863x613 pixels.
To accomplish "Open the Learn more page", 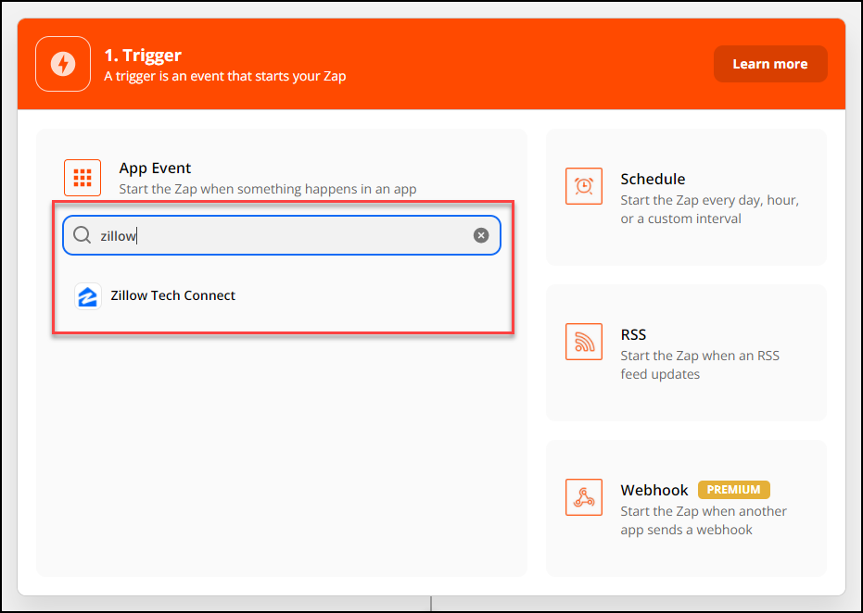I will click(770, 64).
